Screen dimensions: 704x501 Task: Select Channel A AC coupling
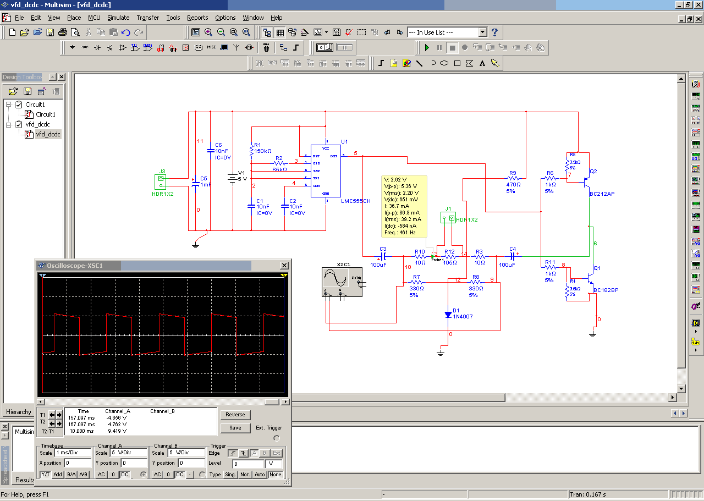101,475
